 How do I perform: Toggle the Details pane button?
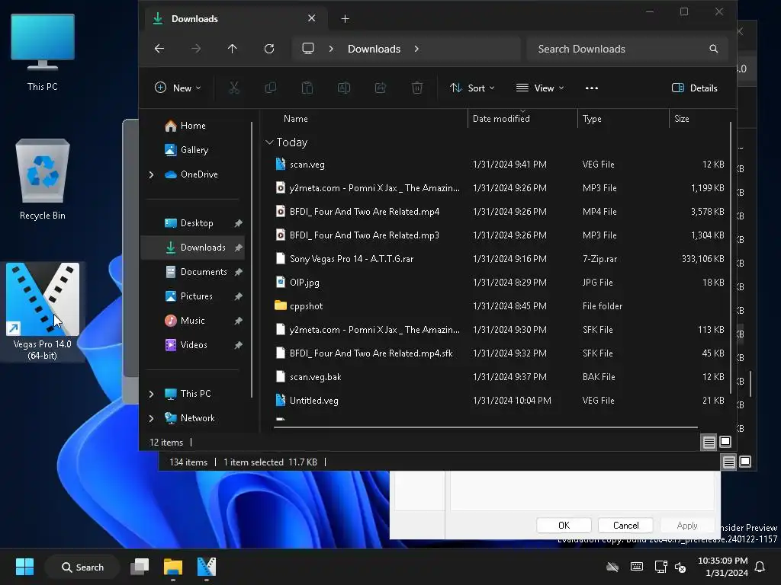click(694, 88)
